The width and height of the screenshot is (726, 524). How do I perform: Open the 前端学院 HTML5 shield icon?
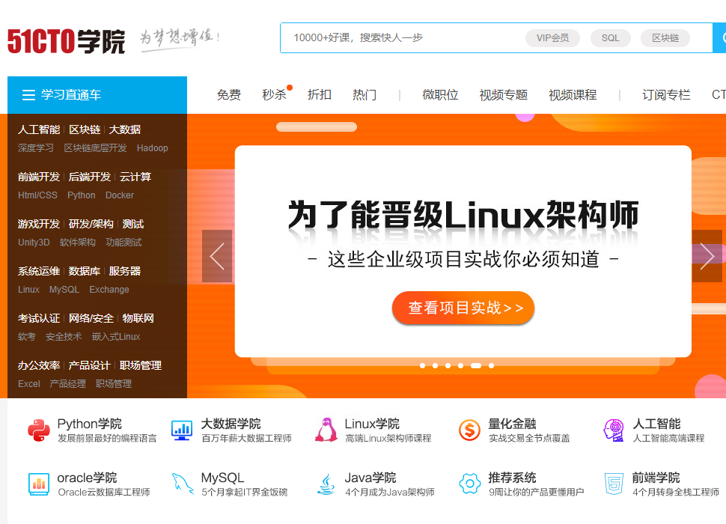coord(614,484)
